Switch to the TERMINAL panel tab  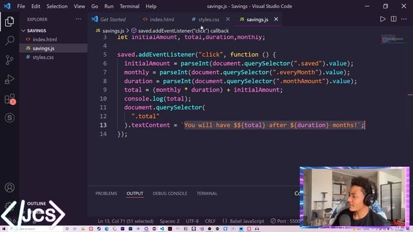tap(207, 193)
